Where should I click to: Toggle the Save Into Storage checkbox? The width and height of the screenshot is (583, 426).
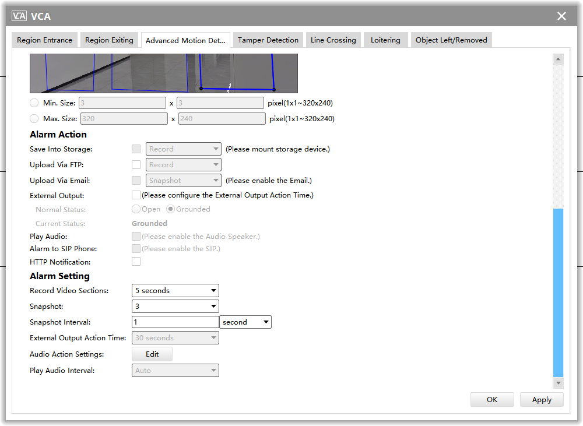136,149
